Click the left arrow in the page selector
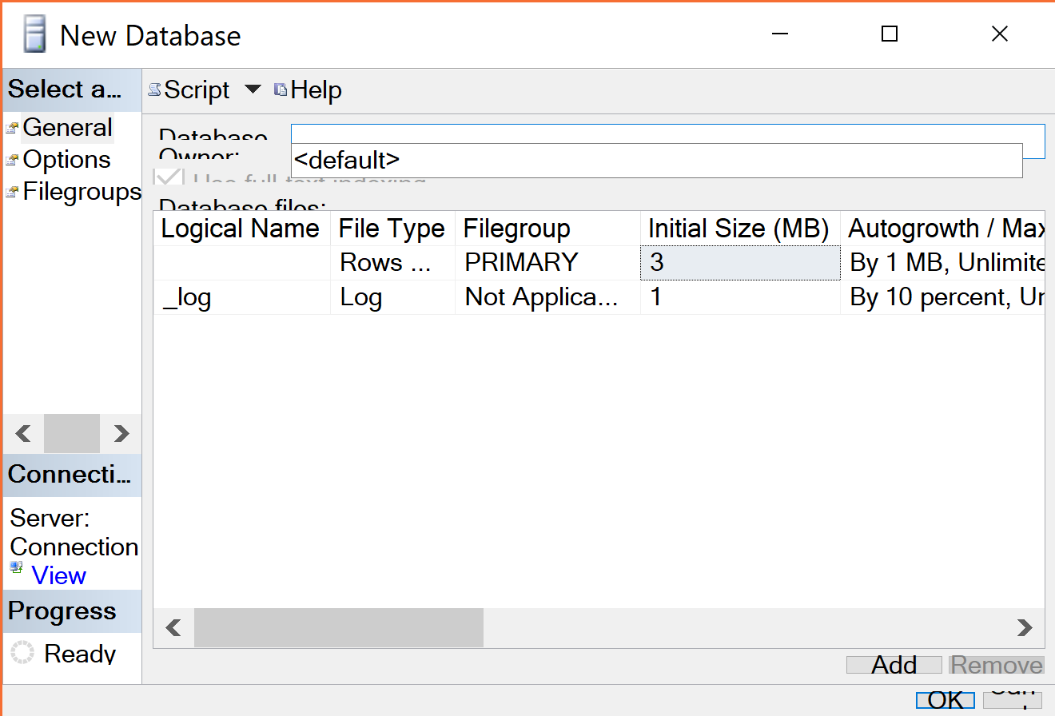 (22, 433)
